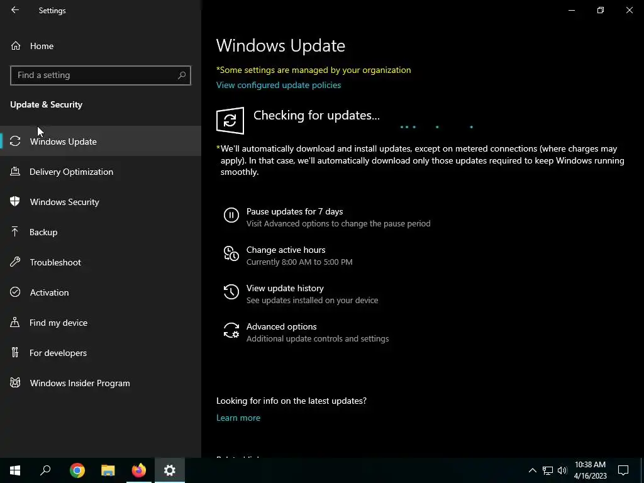Click 'Some settings are managed by your organization' text
This screenshot has width=644, height=483.
[313, 70]
